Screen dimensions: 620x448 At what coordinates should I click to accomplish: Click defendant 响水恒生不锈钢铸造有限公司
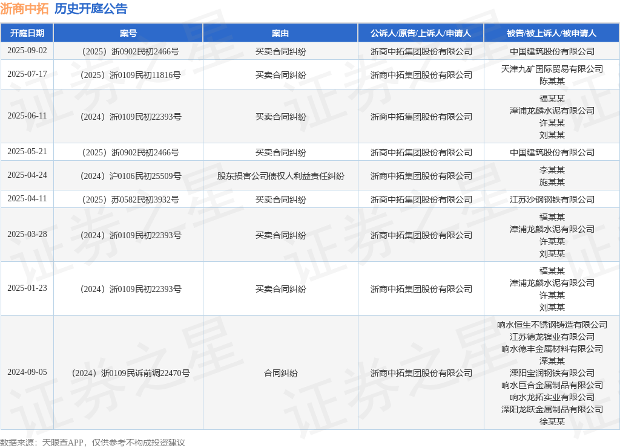[x=552, y=325]
